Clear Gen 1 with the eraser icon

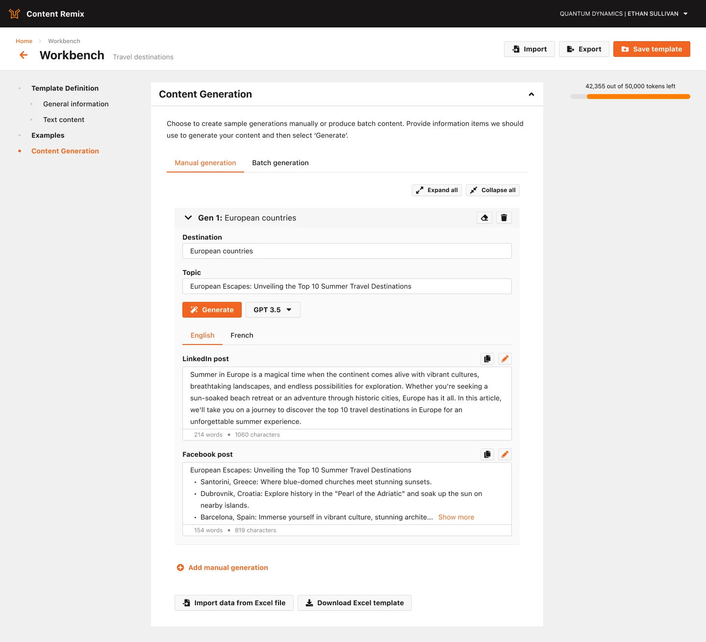(484, 218)
